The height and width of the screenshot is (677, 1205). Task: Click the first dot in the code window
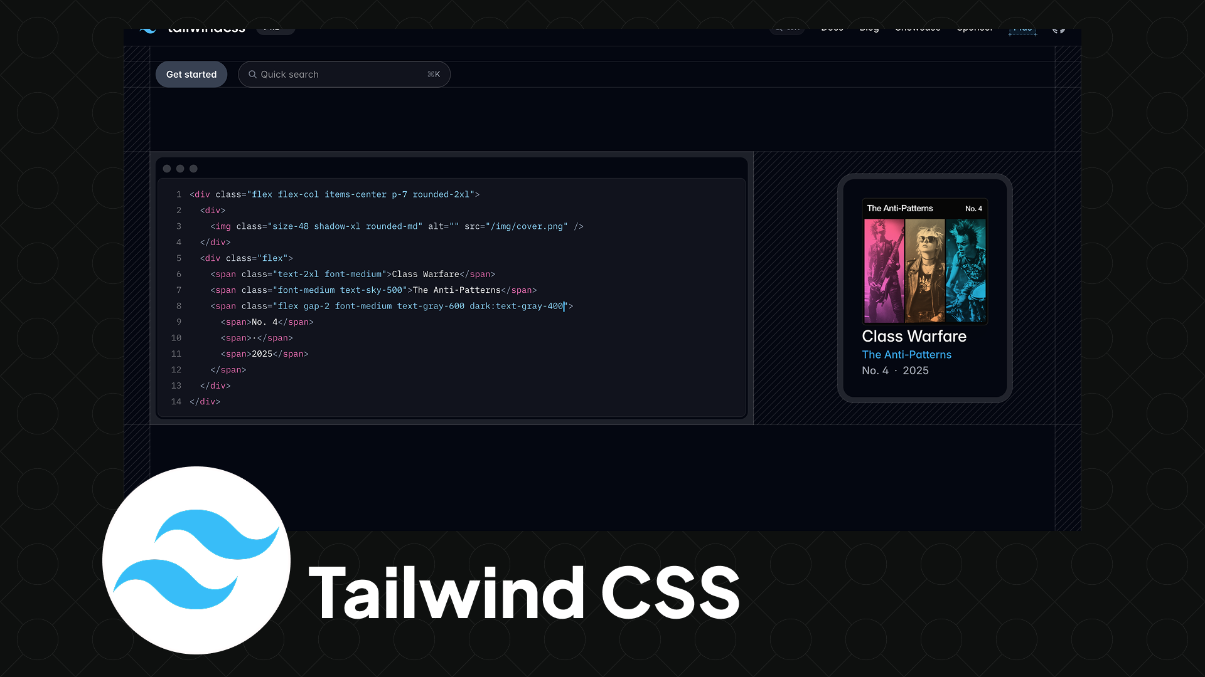(167, 169)
